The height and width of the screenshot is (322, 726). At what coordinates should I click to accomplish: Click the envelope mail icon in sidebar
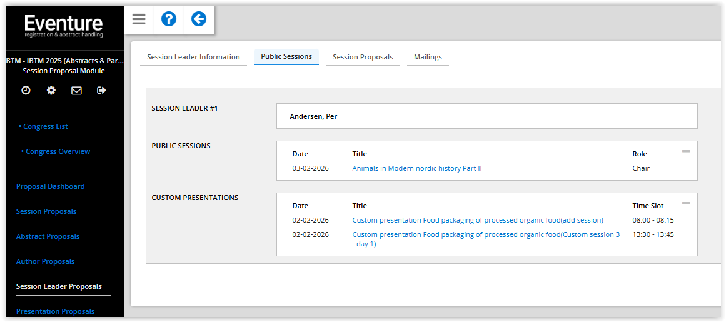[x=76, y=91]
